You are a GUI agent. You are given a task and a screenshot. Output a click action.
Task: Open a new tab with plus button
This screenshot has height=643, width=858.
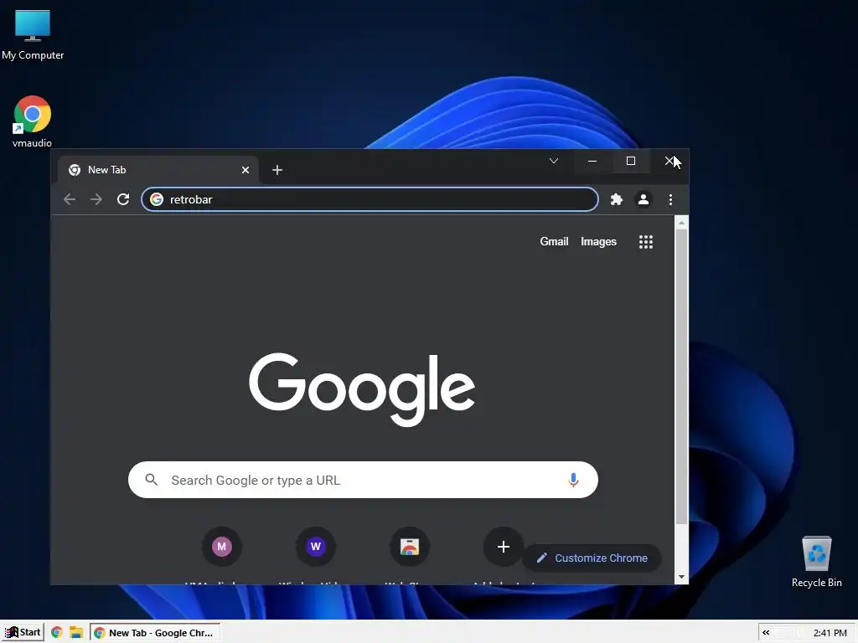point(277,170)
